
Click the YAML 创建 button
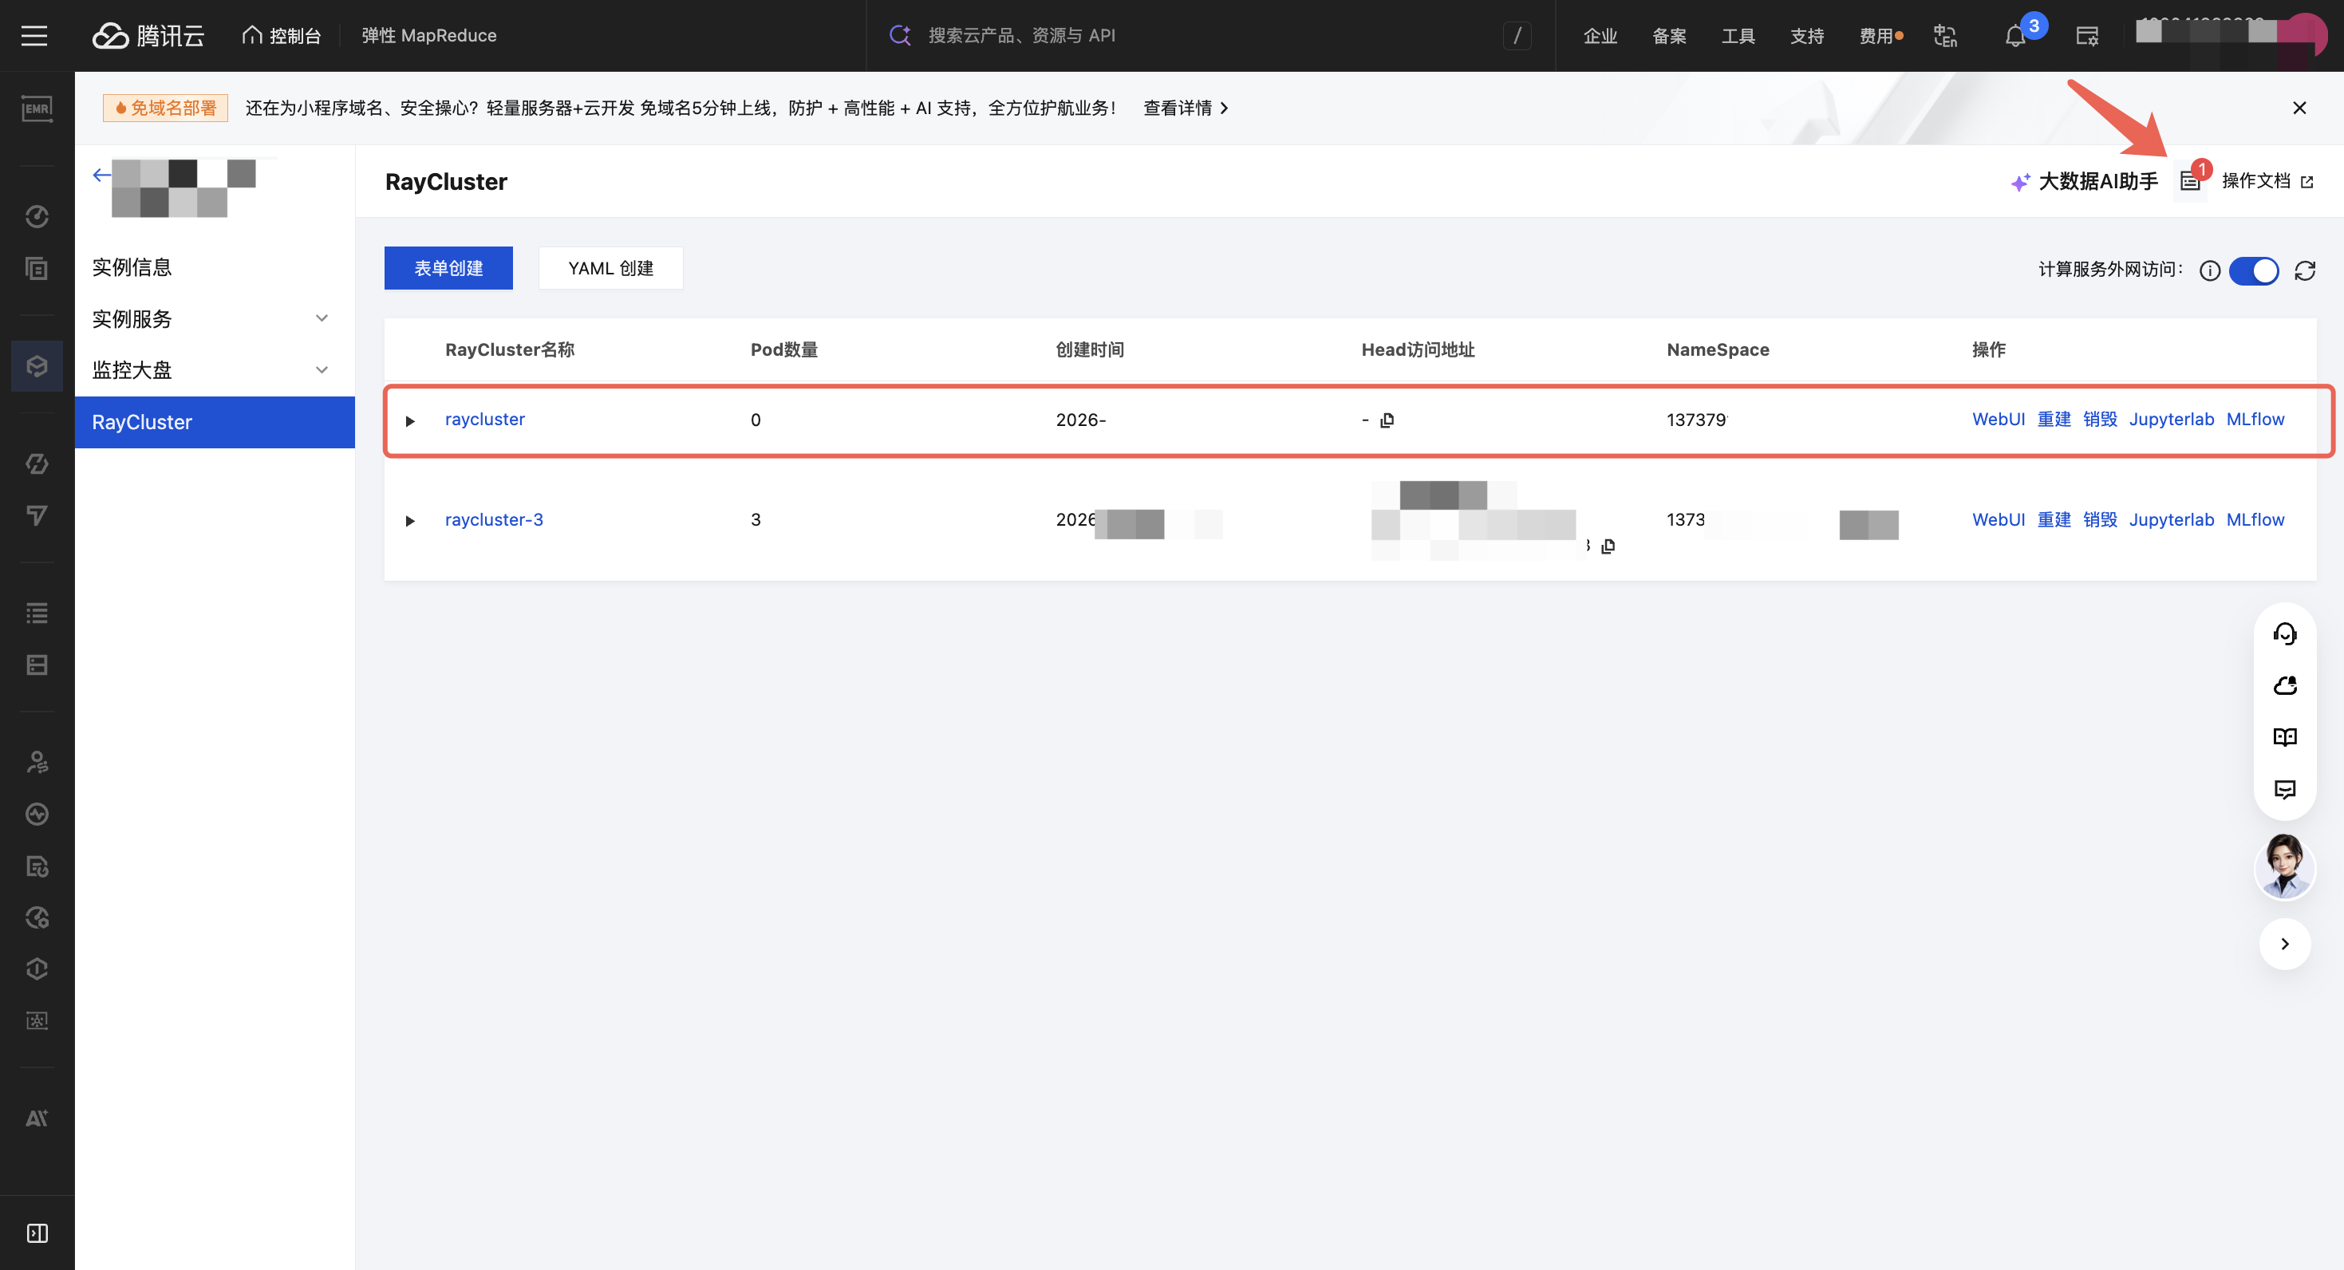coord(610,268)
